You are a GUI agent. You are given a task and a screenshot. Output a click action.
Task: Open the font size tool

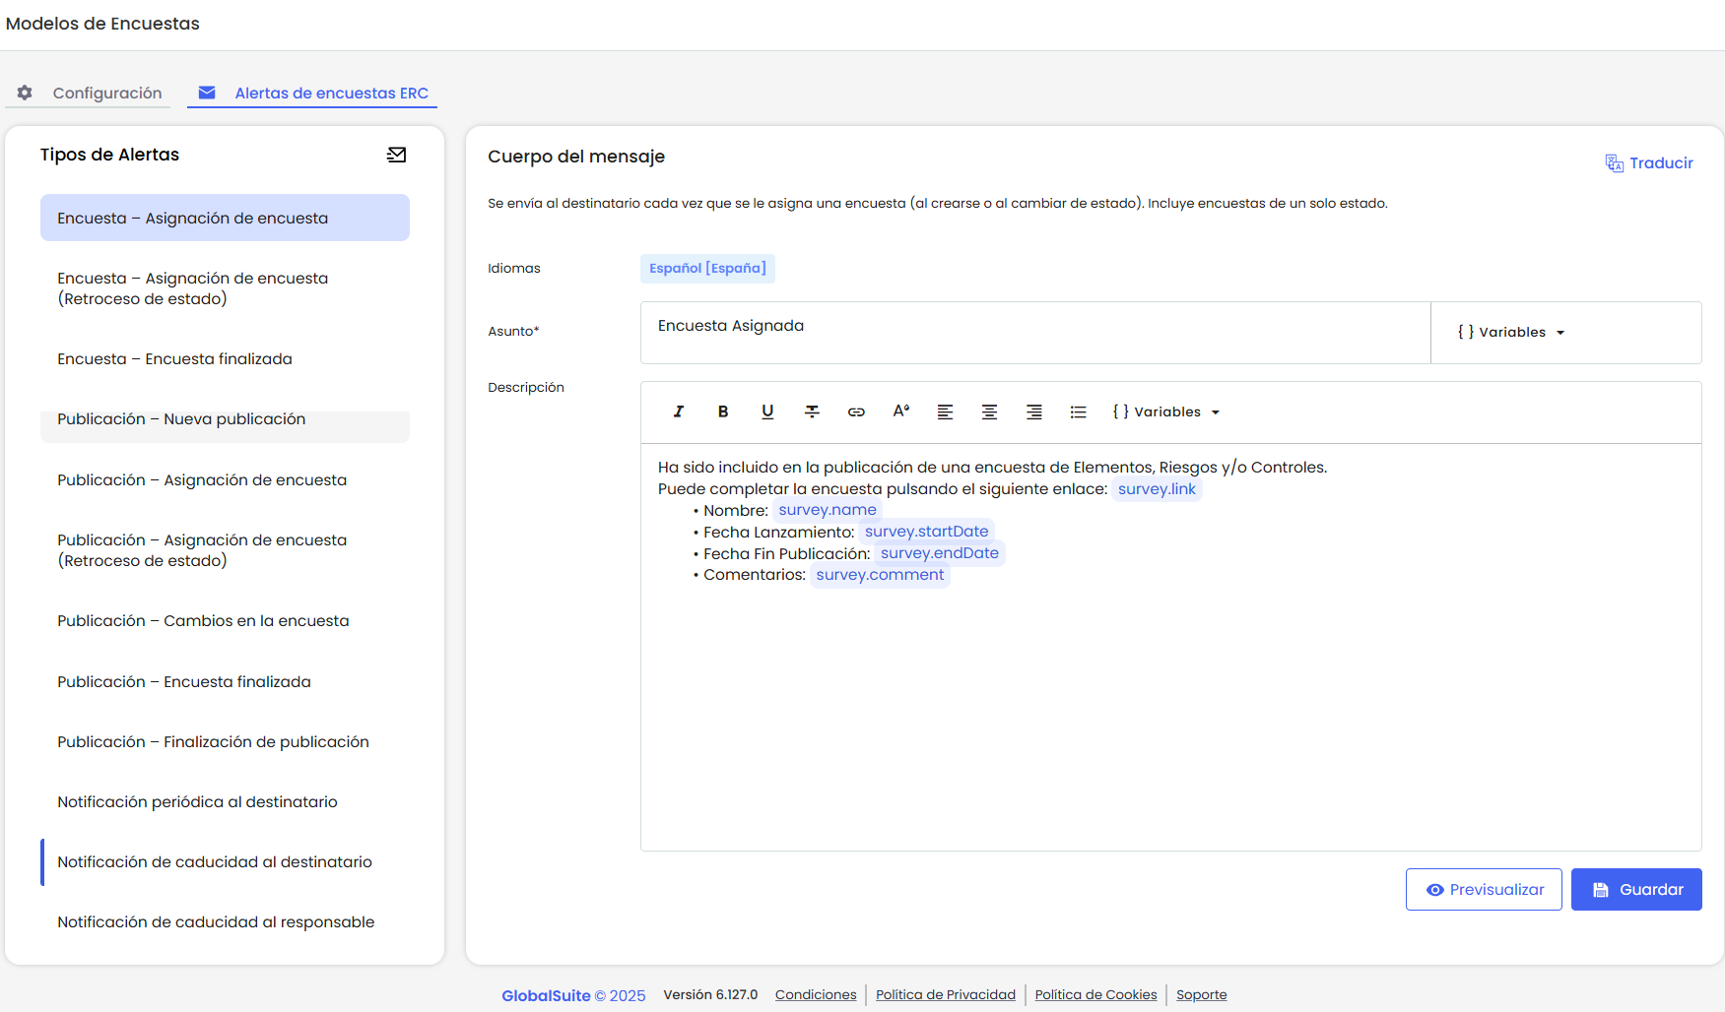900,411
